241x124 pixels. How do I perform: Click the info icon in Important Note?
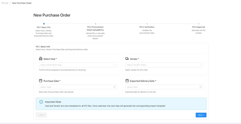click(x=41, y=102)
